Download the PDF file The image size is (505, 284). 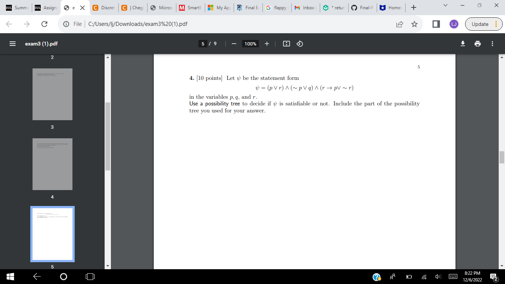click(462, 44)
